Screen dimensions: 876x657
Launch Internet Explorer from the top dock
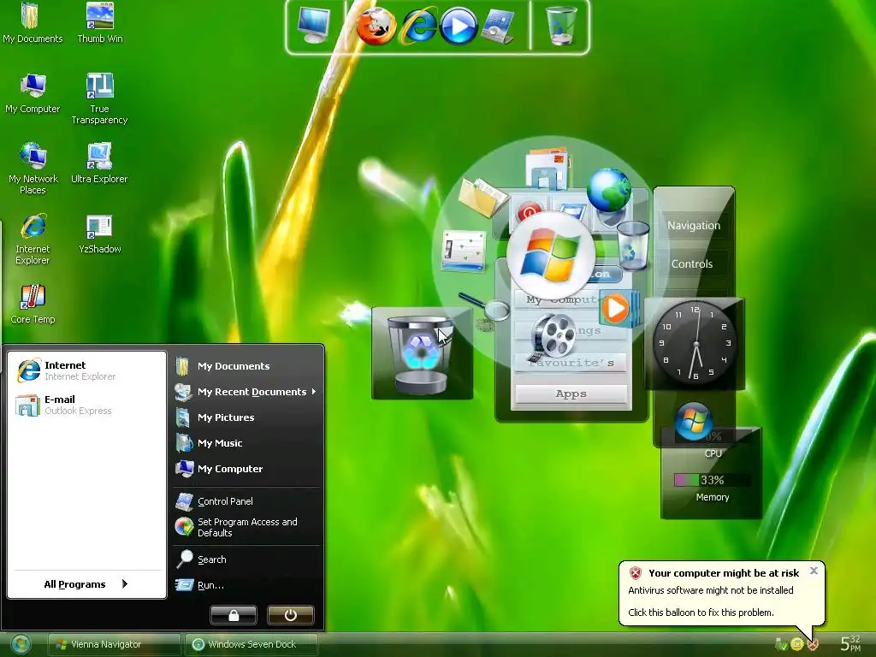tap(417, 27)
